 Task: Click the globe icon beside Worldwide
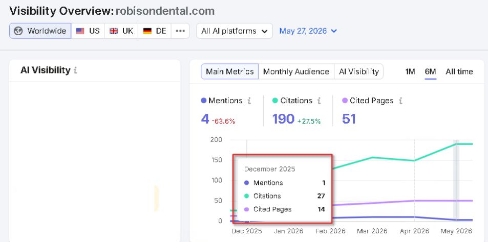pyautogui.click(x=18, y=31)
